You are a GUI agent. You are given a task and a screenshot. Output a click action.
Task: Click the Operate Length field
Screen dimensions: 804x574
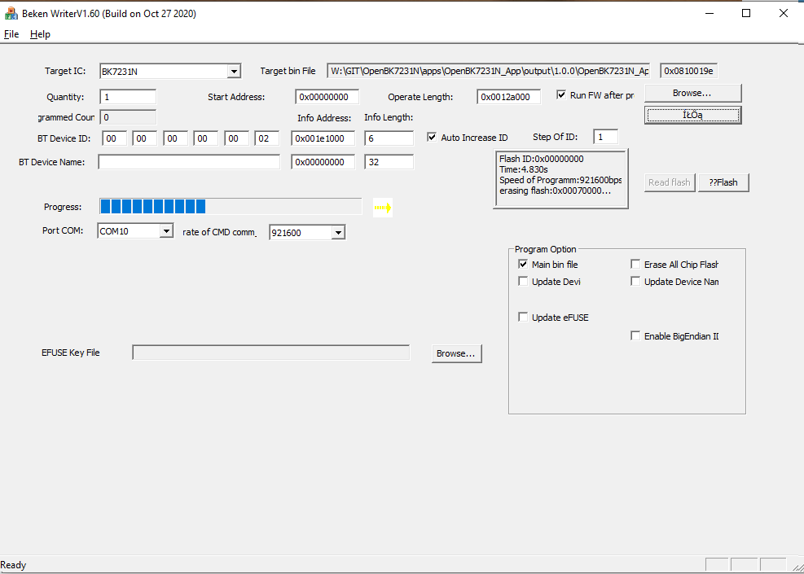pos(508,97)
